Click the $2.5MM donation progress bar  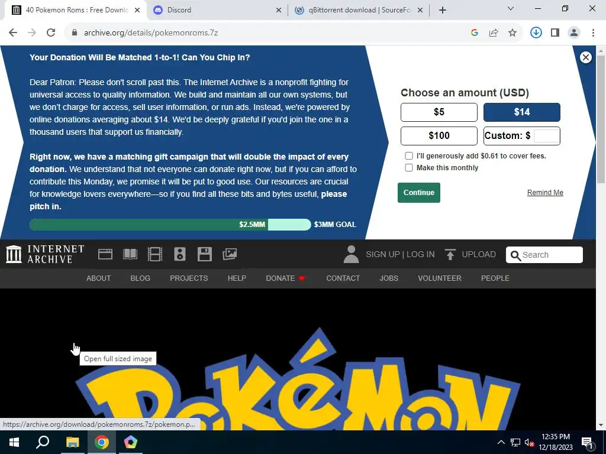[170, 225]
